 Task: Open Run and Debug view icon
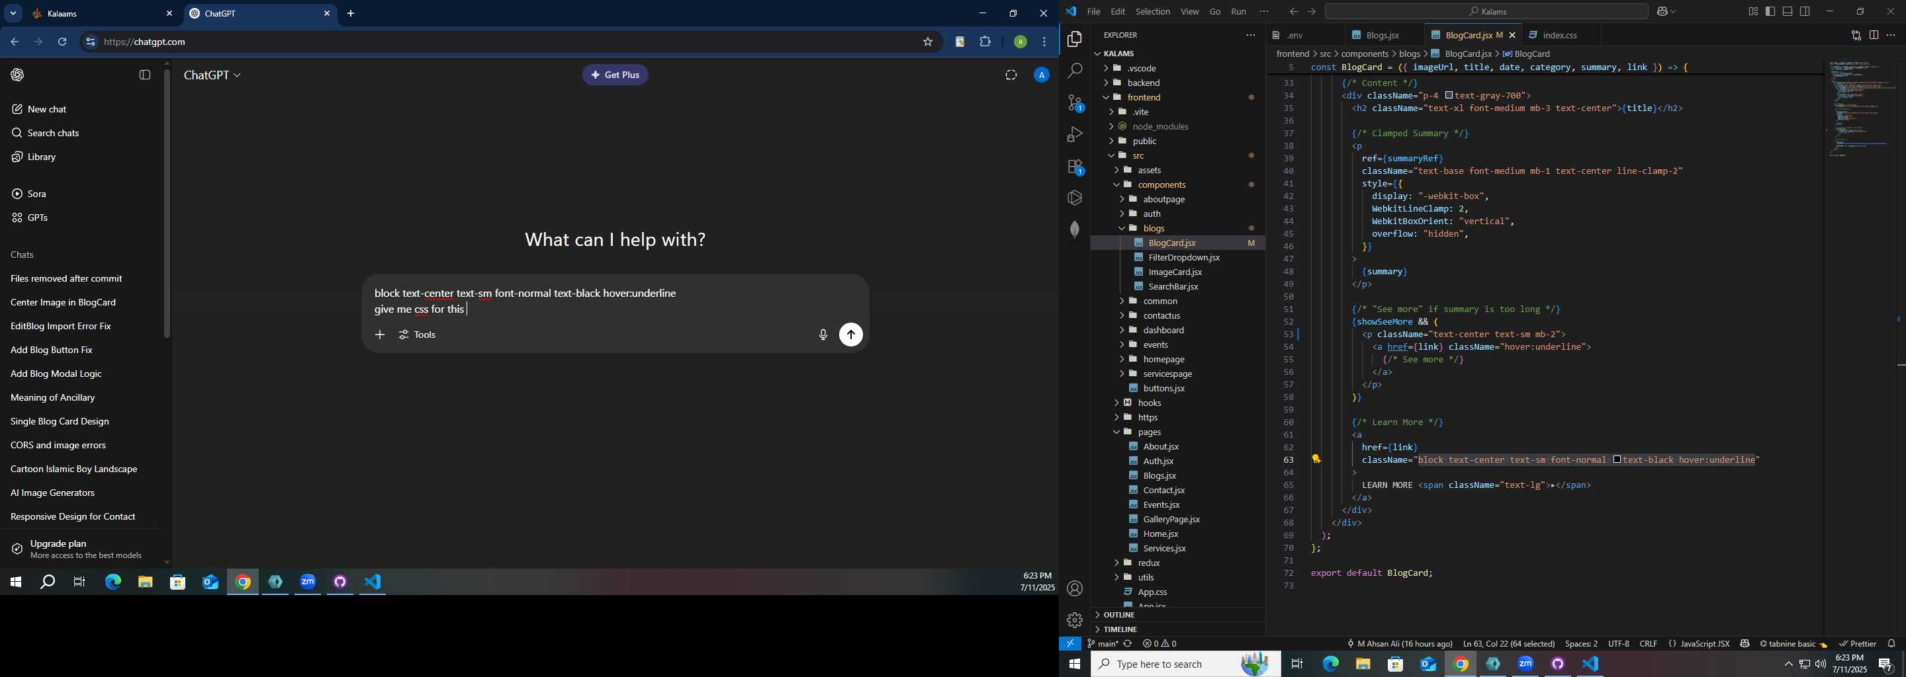(1074, 134)
